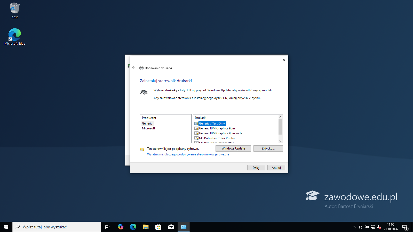Click scroll down arrow in Drukarki list
Screen dimensions: 413x232
point(280,141)
